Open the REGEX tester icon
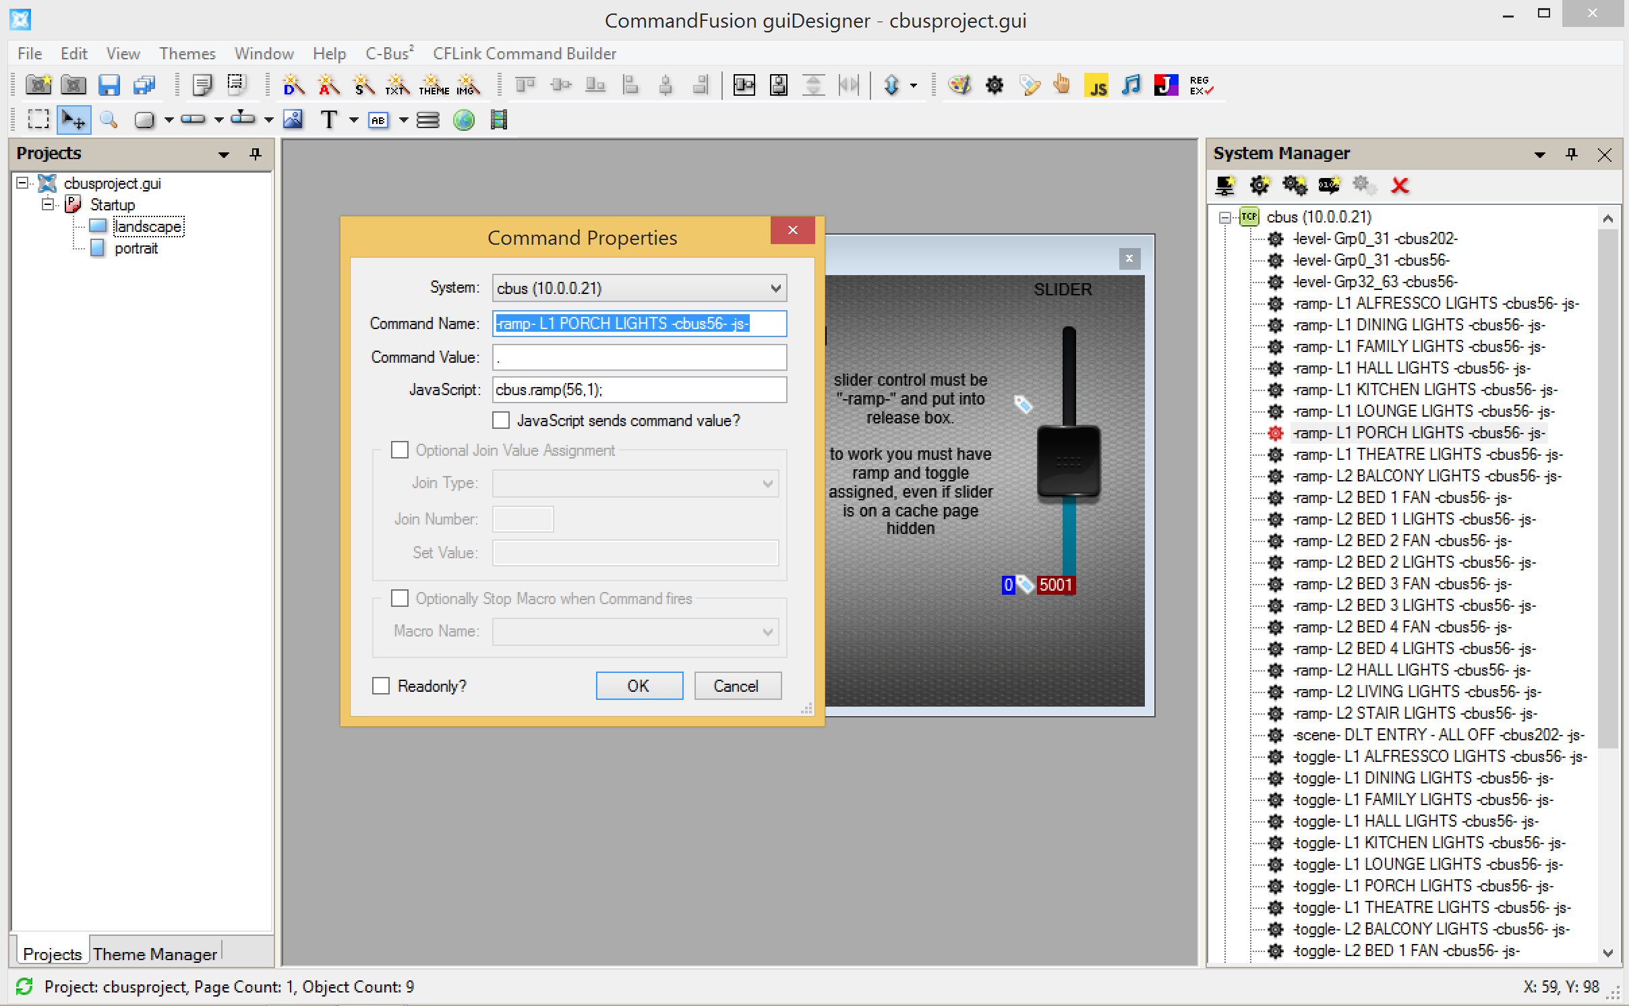Image resolution: width=1629 pixels, height=1006 pixels. (1200, 86)
